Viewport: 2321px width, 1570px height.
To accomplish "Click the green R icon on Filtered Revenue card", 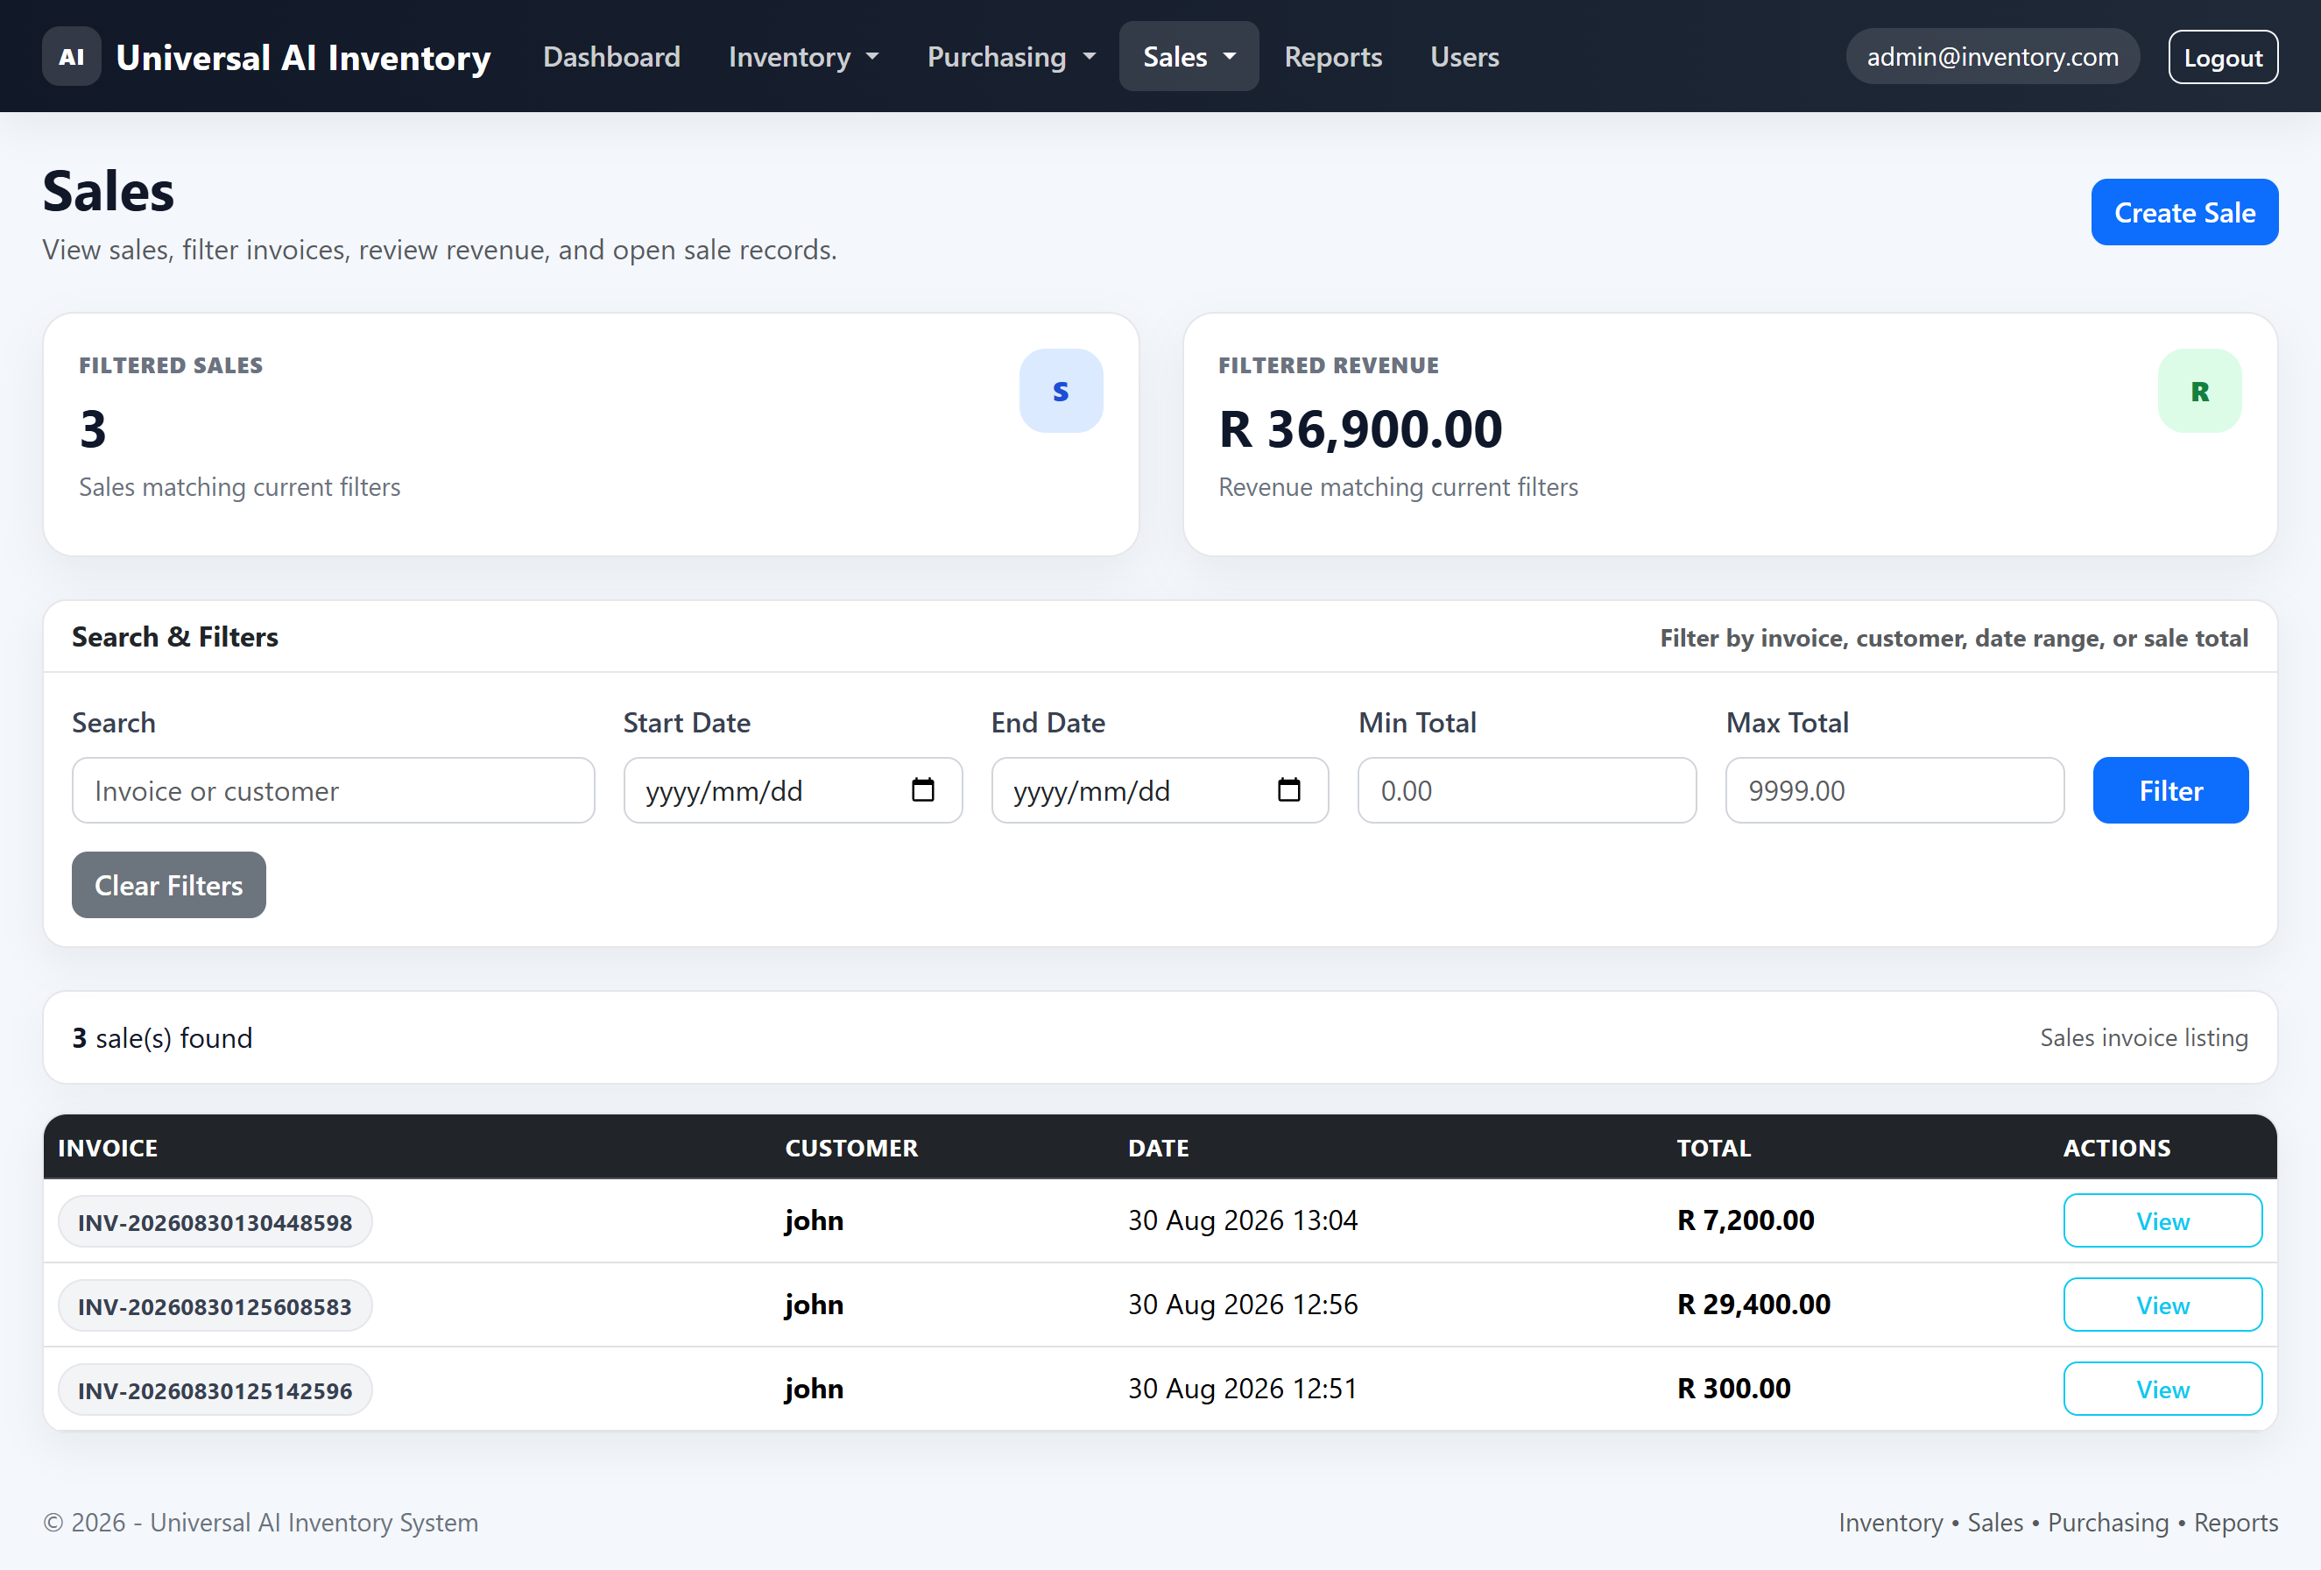I will (x=2199, y=391).
